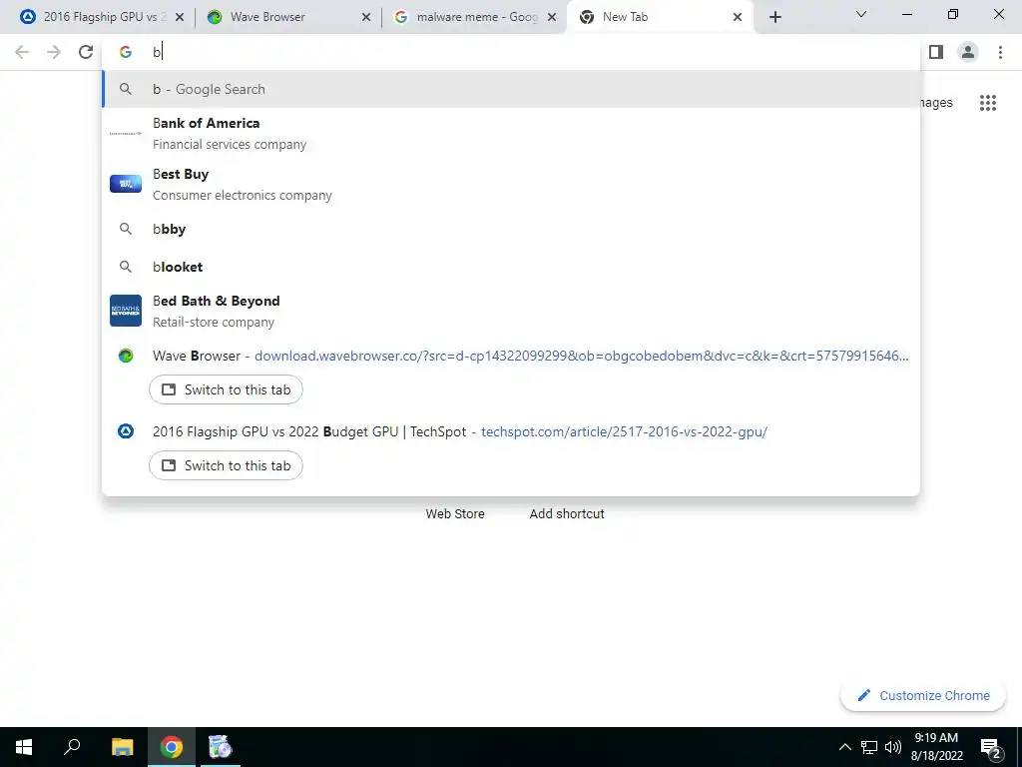Click the Bed Bath & Beyond logo
This screenshot has height=767, width=1022.
(126, 311)
